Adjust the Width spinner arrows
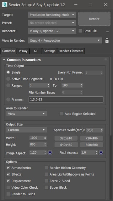Image resolution: width=113 pixels, height=201 pixels. (45, 138)
